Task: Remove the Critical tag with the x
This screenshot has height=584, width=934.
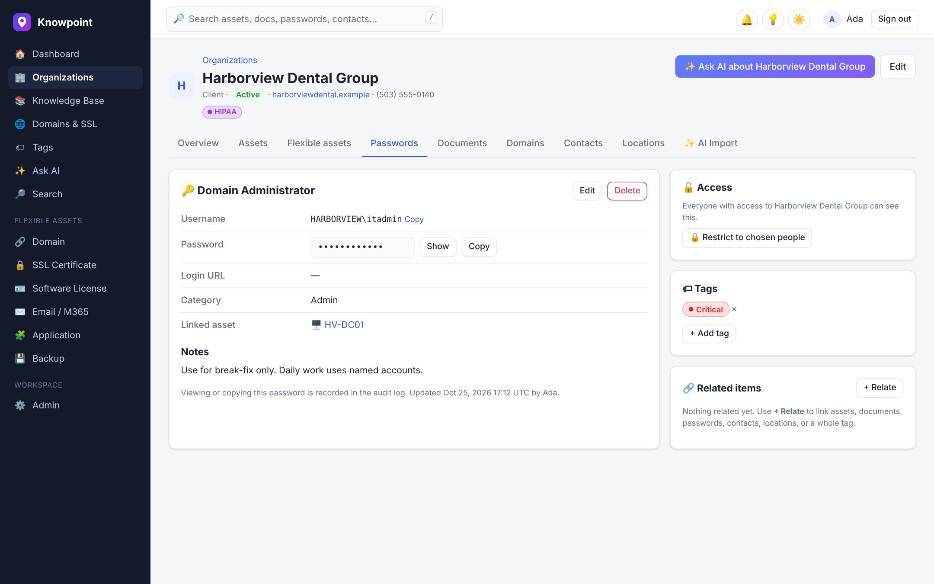Action: [734, 309]
